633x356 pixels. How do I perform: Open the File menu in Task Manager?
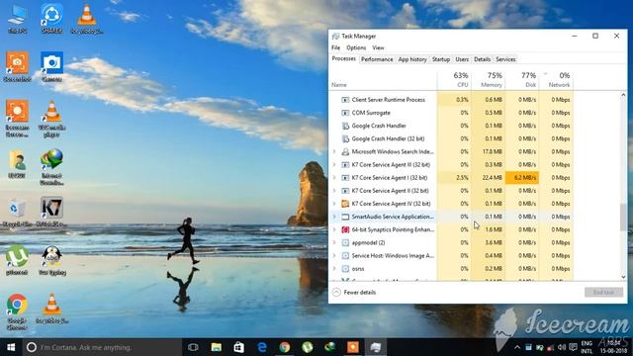(336, 47)
